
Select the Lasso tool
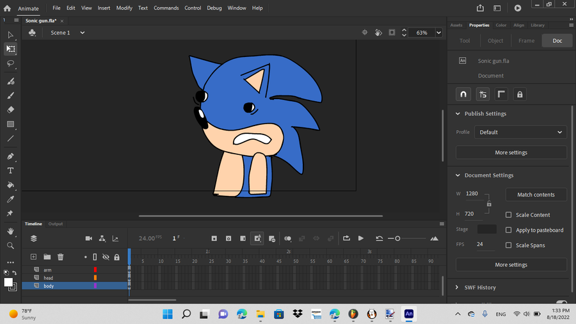11,63
